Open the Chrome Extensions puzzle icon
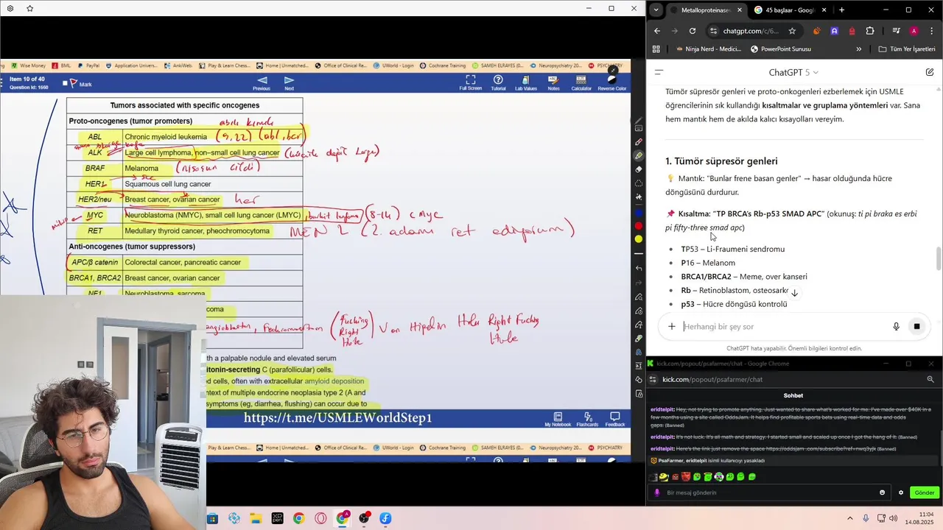Screen dimensions: 943x530 [870, 31]
